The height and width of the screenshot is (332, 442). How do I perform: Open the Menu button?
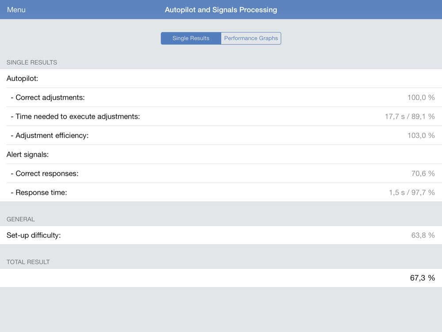coord(16,10)
